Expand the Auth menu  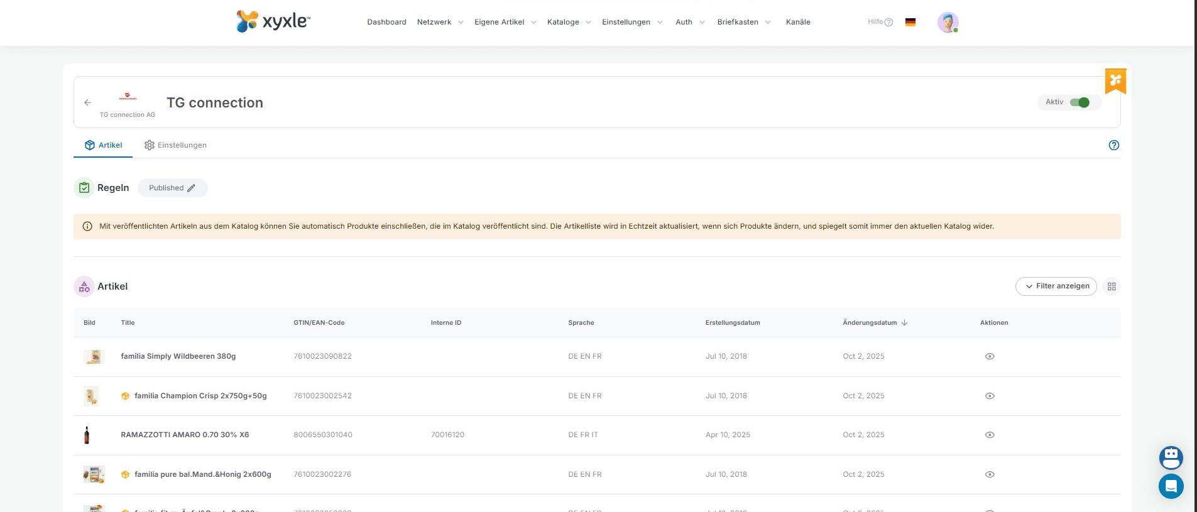point(690,22)
